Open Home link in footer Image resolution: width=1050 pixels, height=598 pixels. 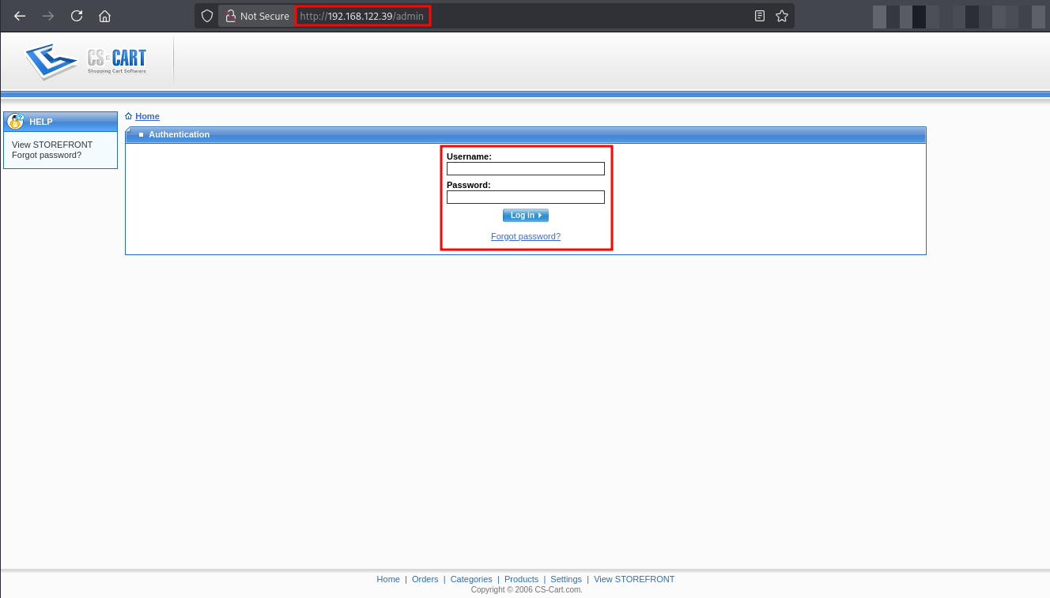pos(388,579)
